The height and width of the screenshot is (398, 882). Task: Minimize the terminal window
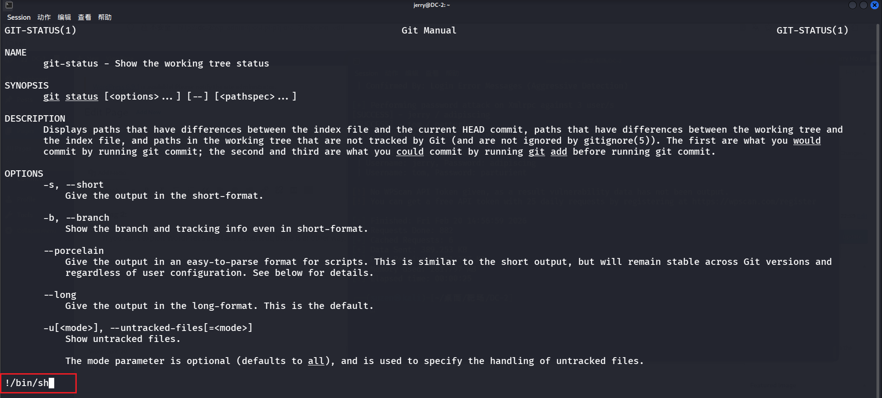click(x=852, y=5)
